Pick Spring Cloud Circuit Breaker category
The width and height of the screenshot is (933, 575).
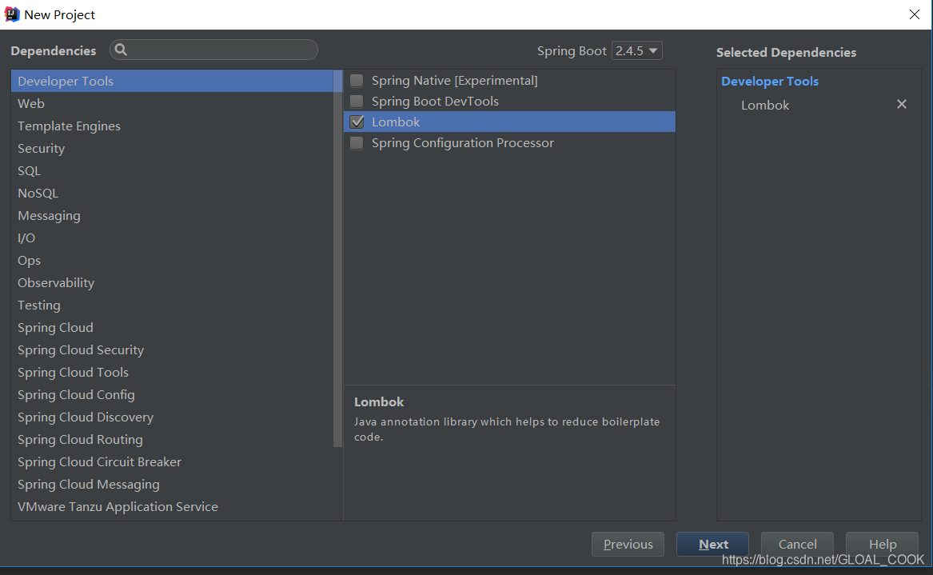(x=173, y=462)
